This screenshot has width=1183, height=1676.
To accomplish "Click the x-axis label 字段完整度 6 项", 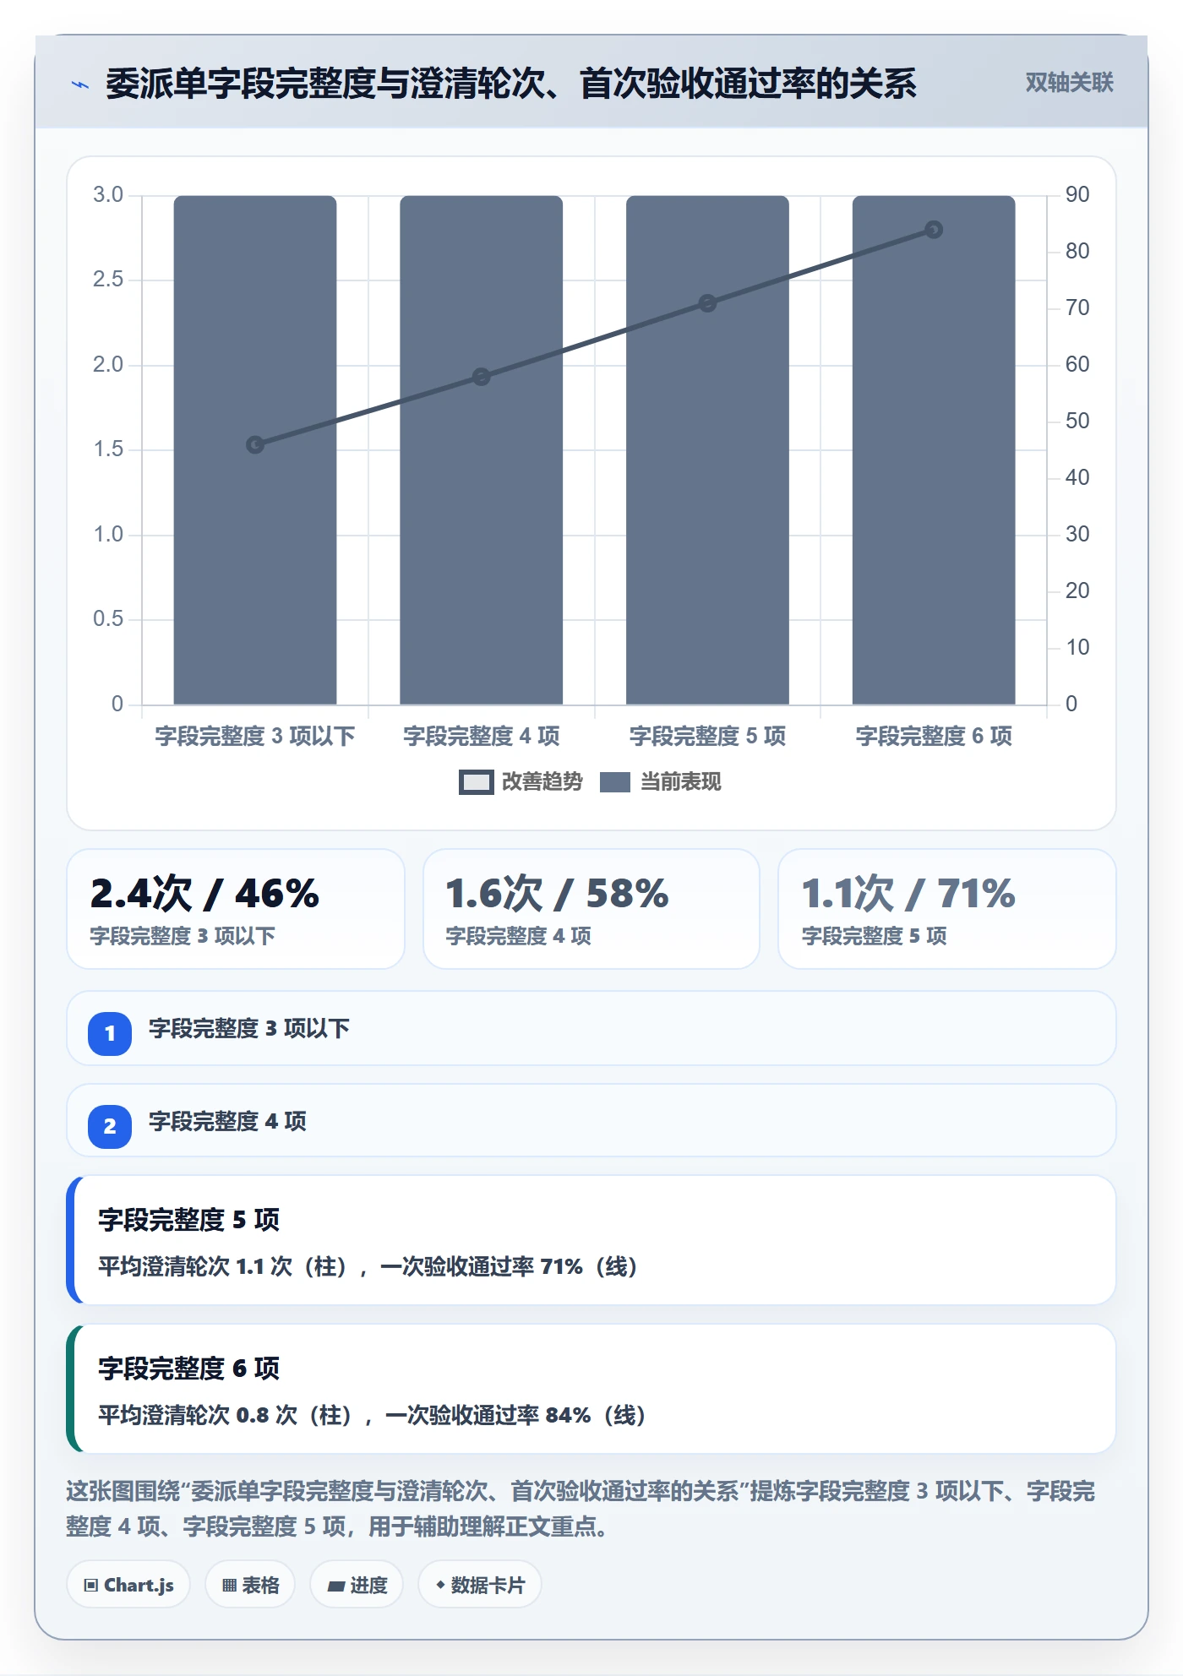I will pyautogui.click(x=934, y=736).
